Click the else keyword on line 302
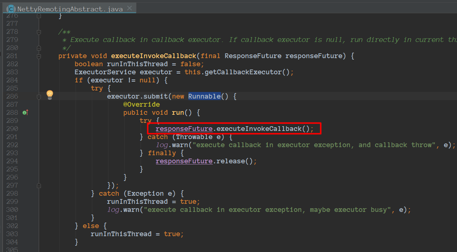The height and width of the screenshot is (252, 457). click(91, 226)
